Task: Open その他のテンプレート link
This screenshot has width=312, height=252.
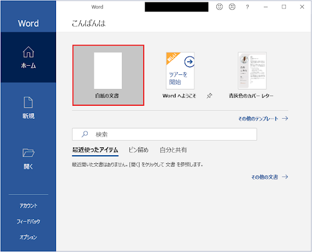Action: (263, 119)
